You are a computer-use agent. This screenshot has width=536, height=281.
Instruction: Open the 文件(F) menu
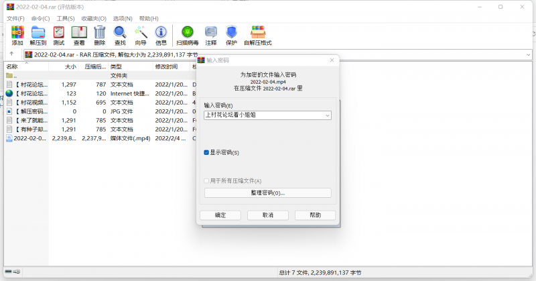(15, 18)
